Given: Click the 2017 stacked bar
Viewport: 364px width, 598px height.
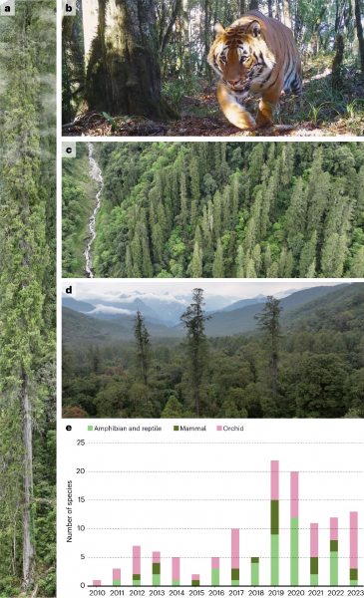Looking at the screenshot, I should 235,557.
